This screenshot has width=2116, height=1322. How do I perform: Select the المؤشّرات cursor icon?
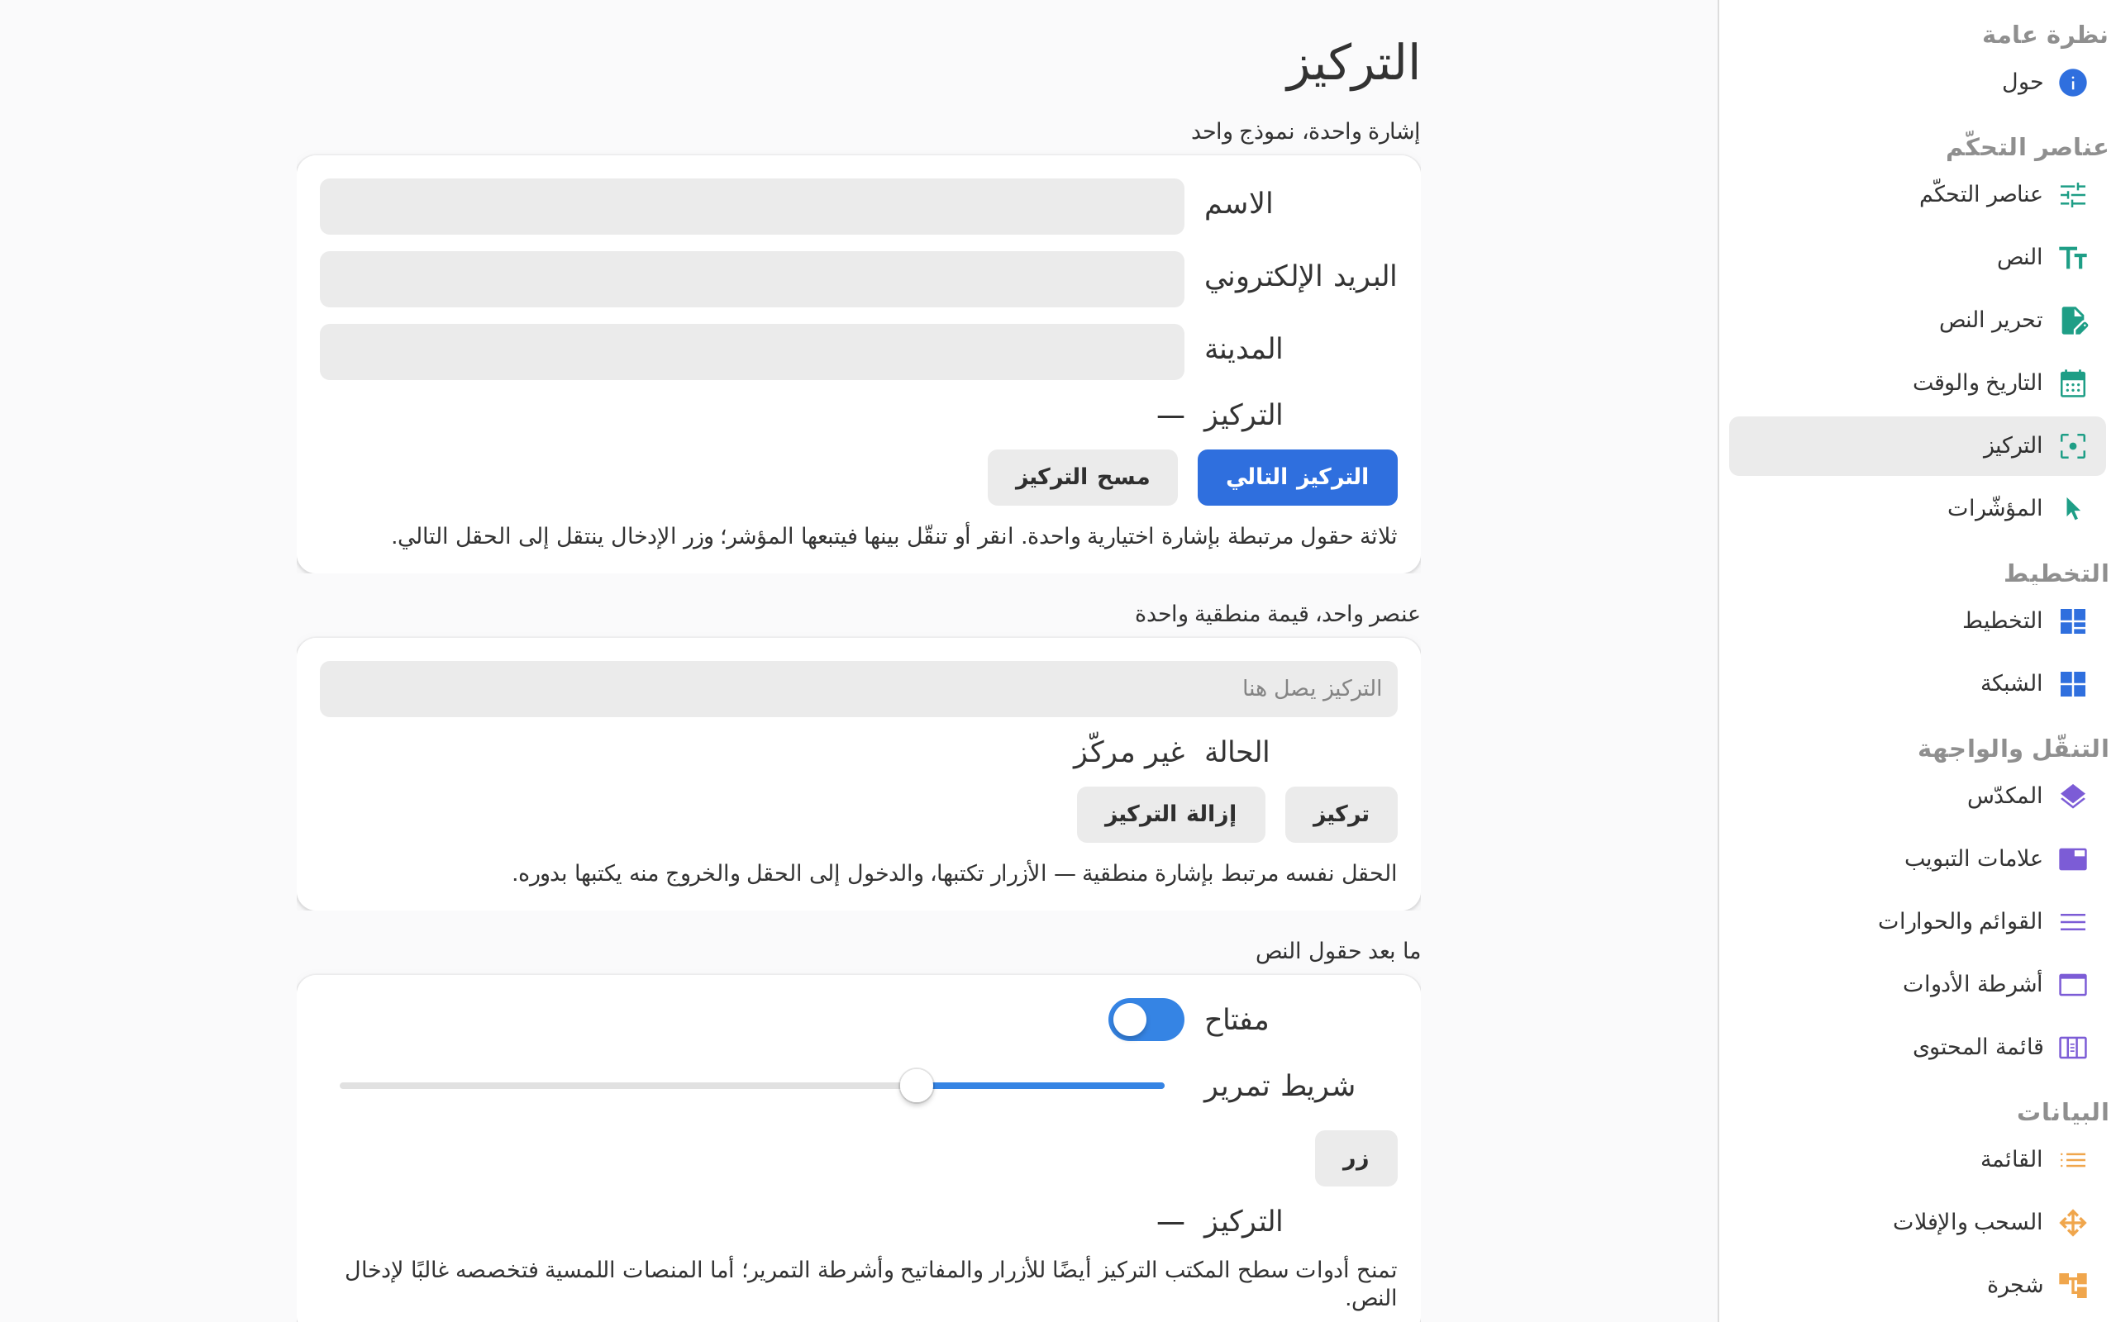pos(2072,509)
